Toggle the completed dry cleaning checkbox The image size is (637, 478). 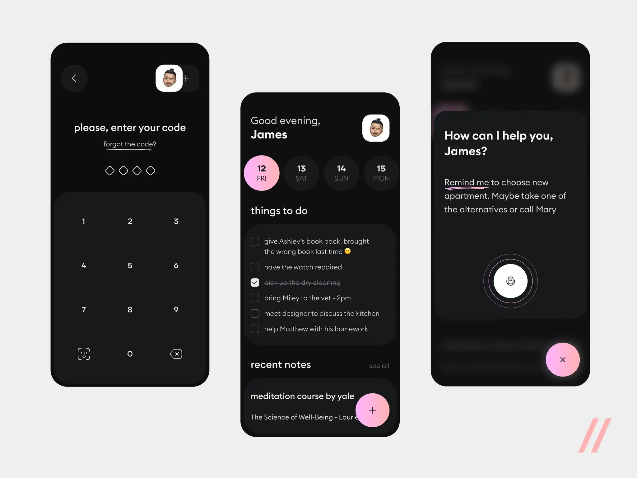255,282
